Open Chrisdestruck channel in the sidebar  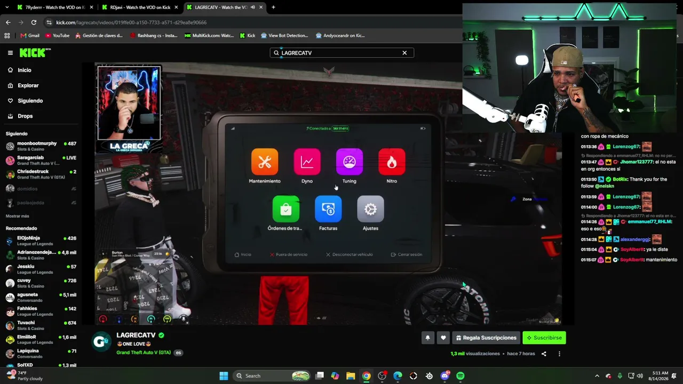[41, 174]
